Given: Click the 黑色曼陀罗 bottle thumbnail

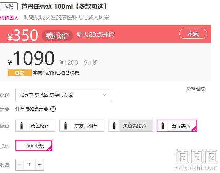Looking at the screenshot, I should [x=114, y=126].
